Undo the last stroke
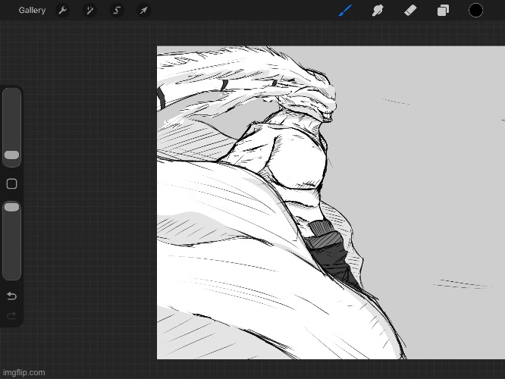The height and width of the screenshot is (379, 505). [11, 296]
